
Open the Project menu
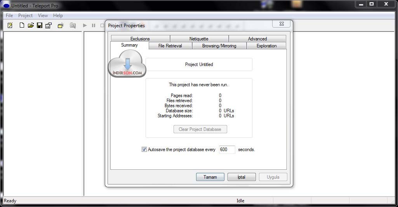pos(25,16)
